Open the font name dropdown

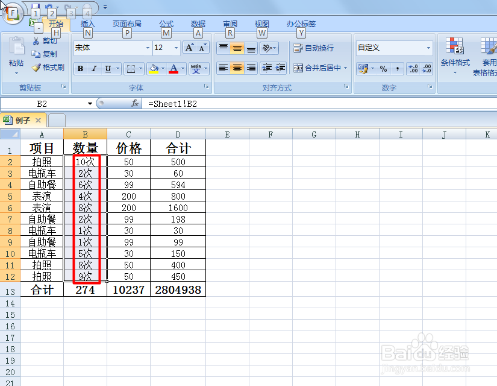pyautogui.click(x=148, y=48)
